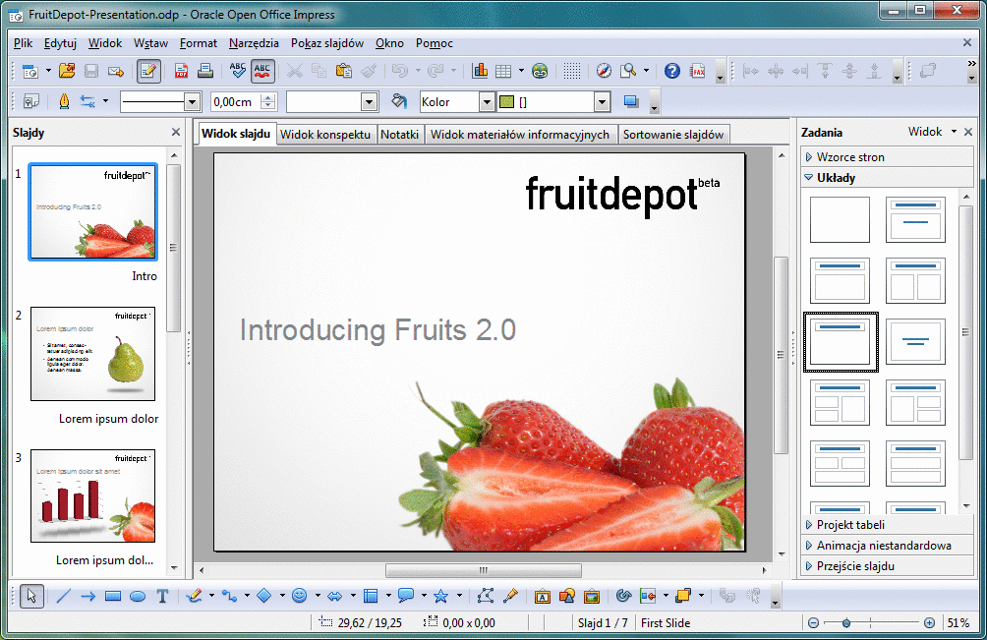Open the Navigator compass icon
Image resolution: width=987 pixels, height=640 pixels.
(x=604, y=71)
